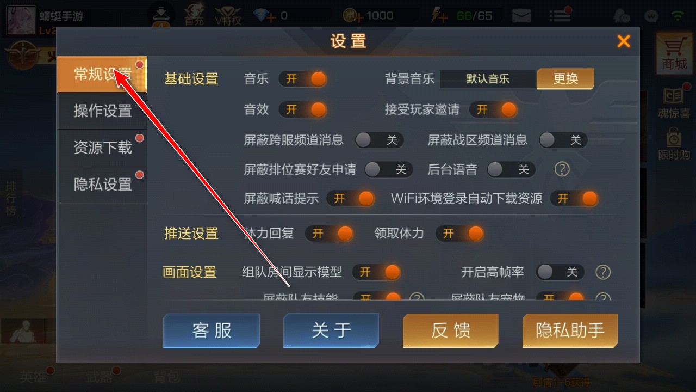Viewport: 696px width, 392px height.
Task: Select the 隐私设置 tab
Action: pos(102,185)
